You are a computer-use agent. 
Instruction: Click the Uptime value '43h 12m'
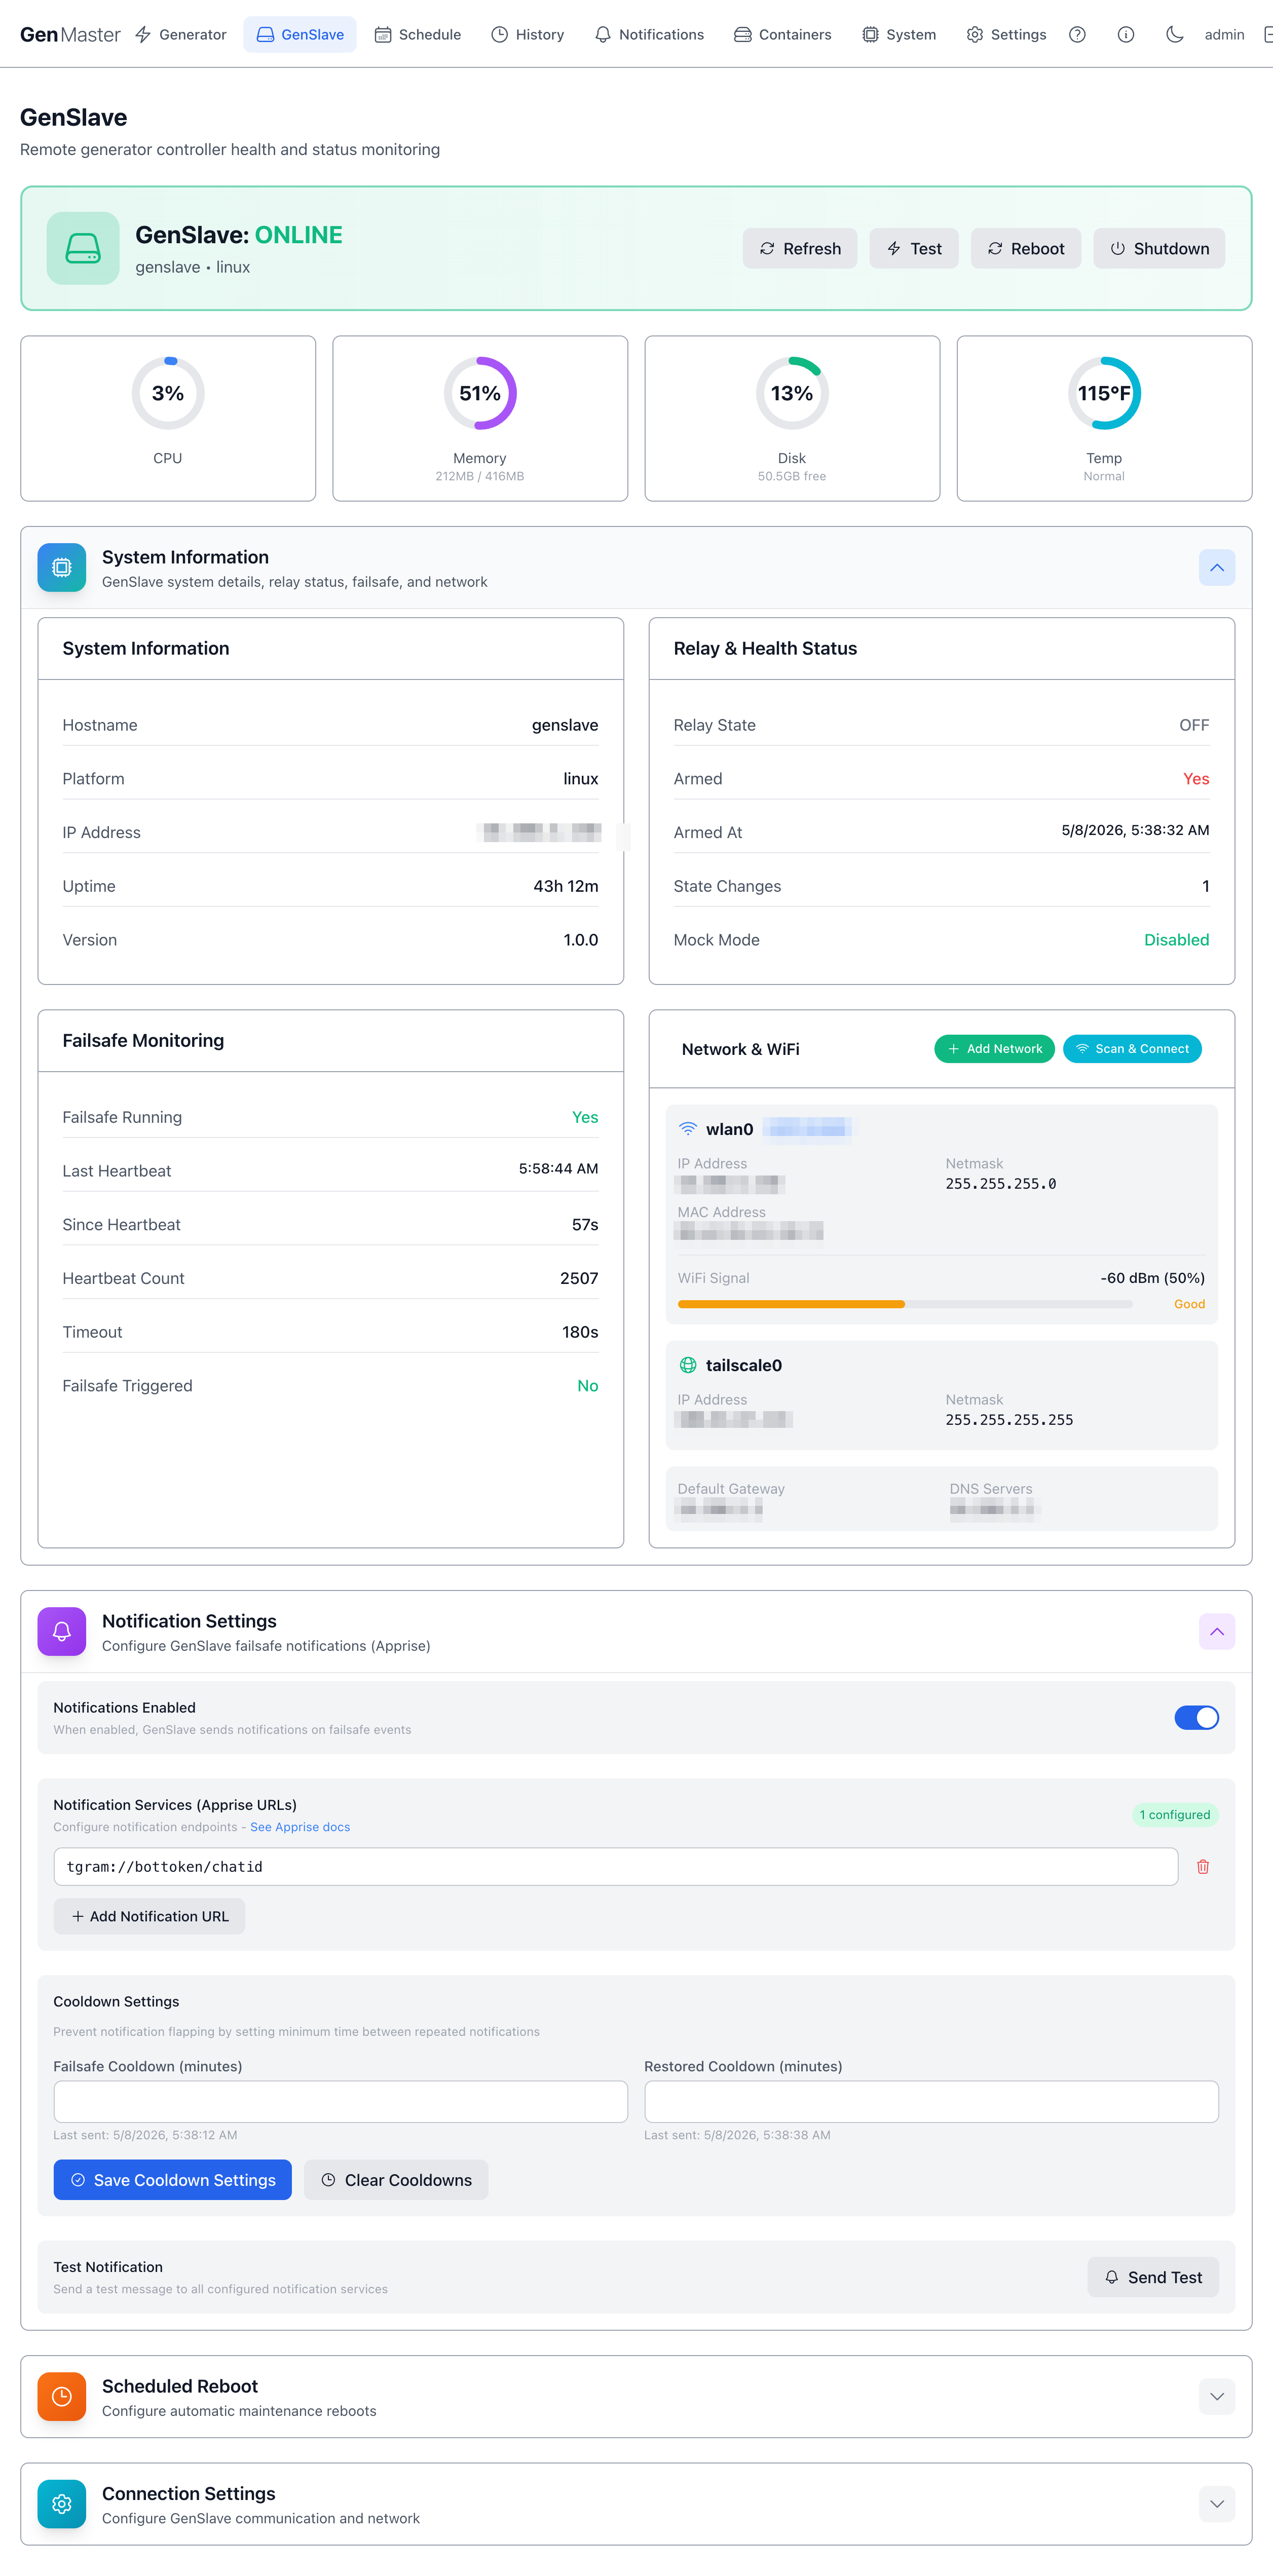point(566,886)
